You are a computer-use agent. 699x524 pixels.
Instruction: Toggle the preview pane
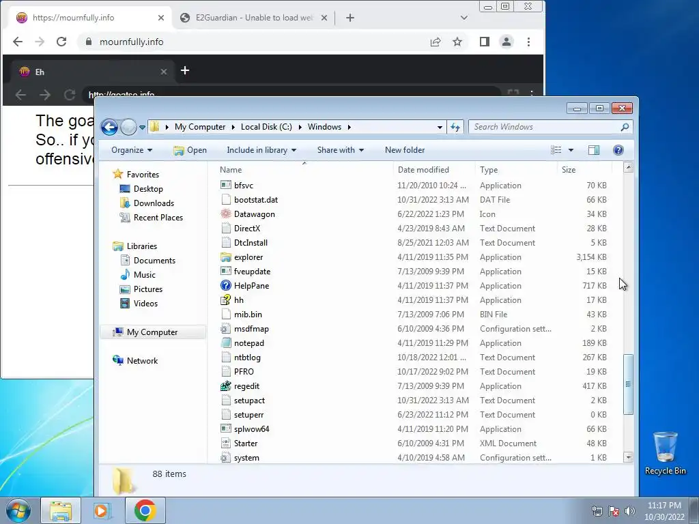594,150
